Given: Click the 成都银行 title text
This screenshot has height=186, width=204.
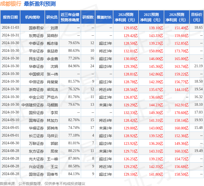Looking at the screenshot, I should (11, 4).
